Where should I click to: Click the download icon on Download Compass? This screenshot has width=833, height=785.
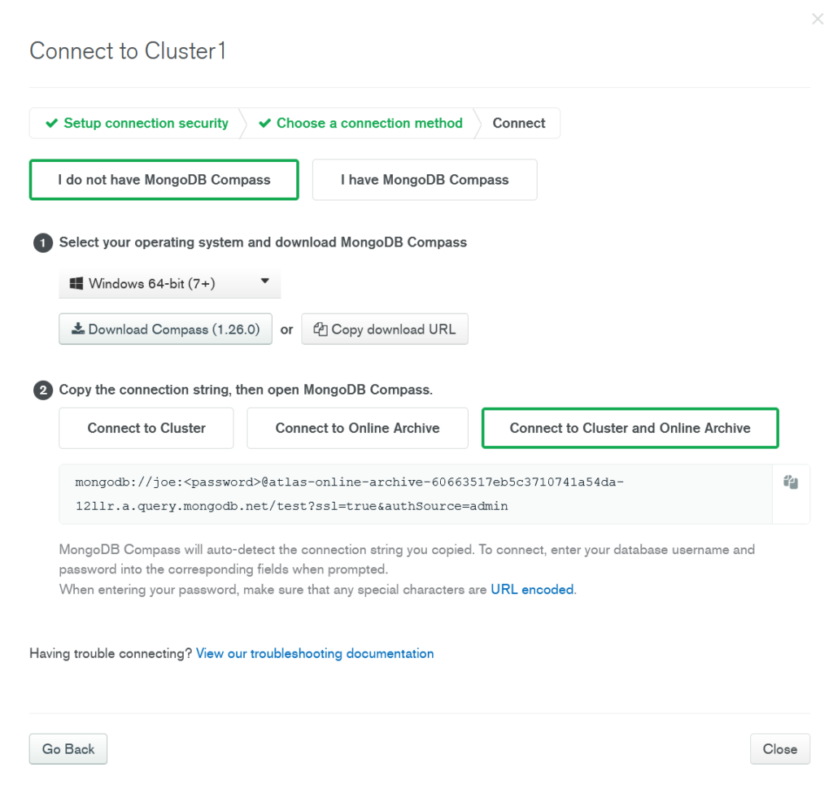click(78, 329)
